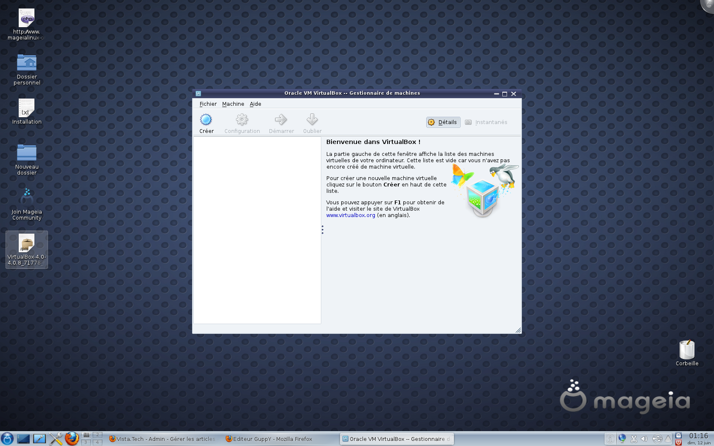The height and width of the screenshot is (446, 714).
Task: Follow the www.virtualbox.org link
Action: (351, 215)
